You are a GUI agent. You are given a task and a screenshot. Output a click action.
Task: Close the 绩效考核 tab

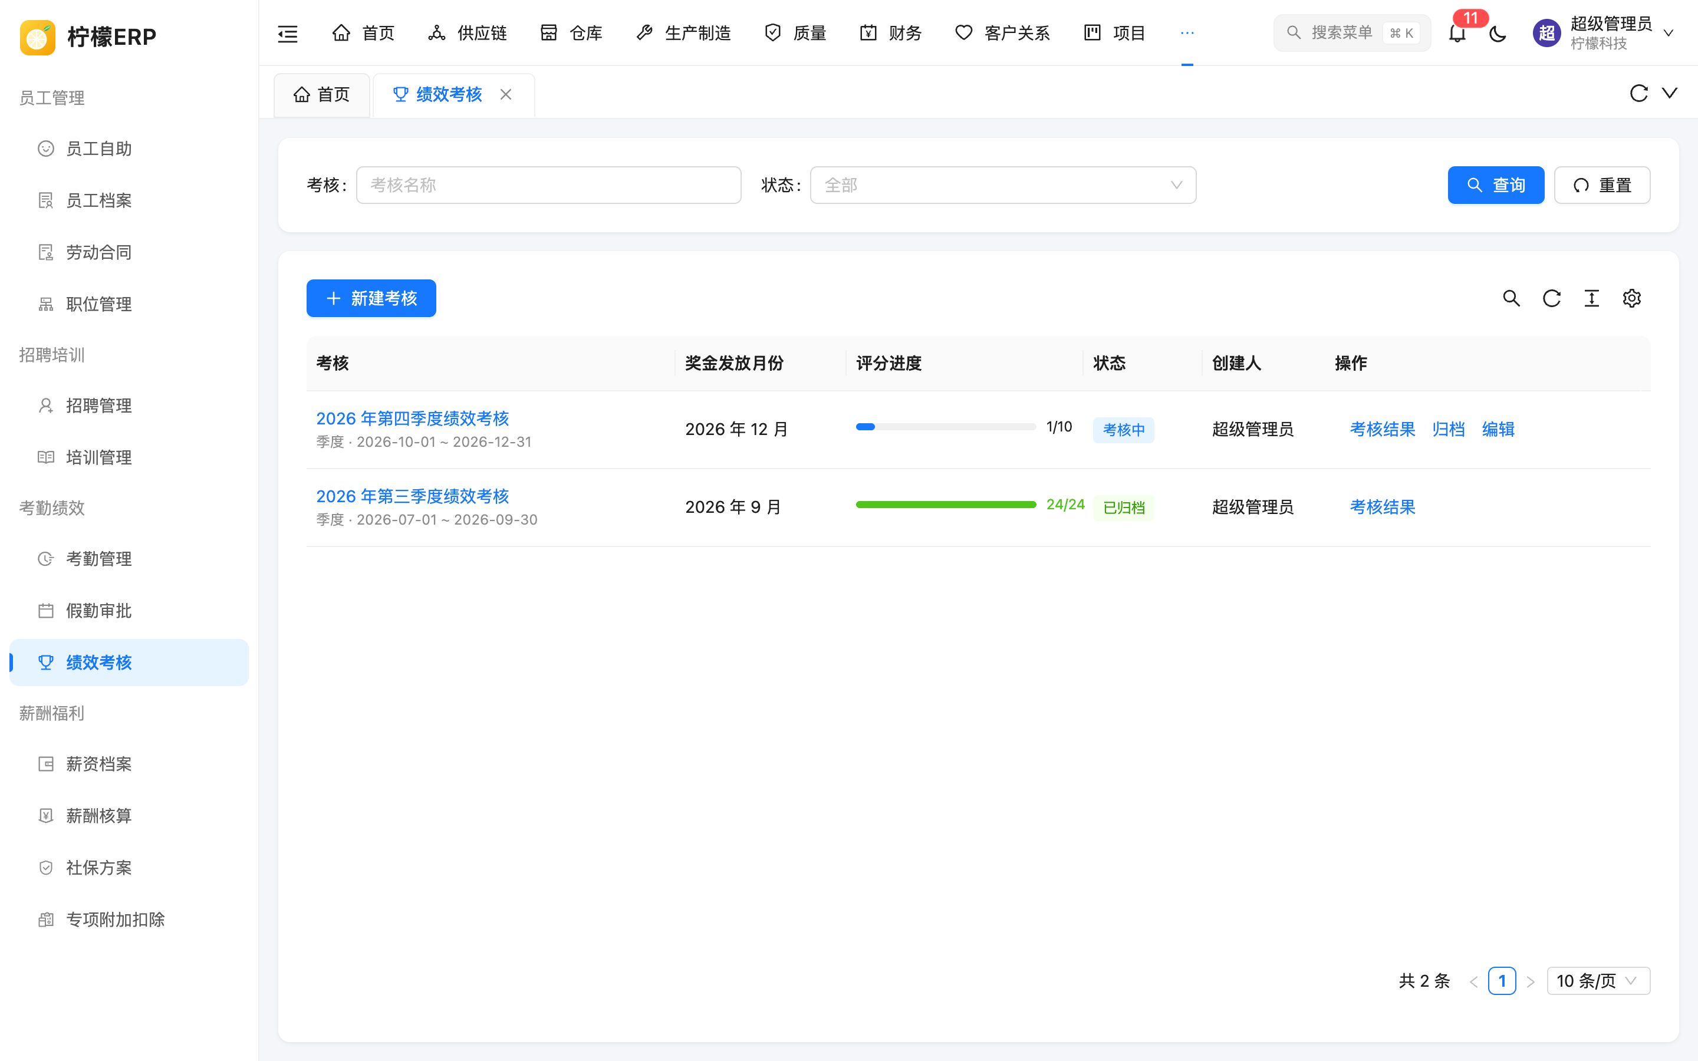[506, 94]
